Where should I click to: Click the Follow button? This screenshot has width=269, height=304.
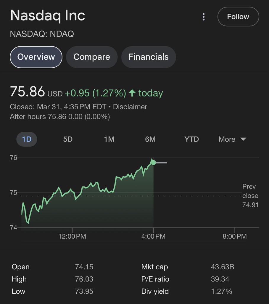(238, 17)
